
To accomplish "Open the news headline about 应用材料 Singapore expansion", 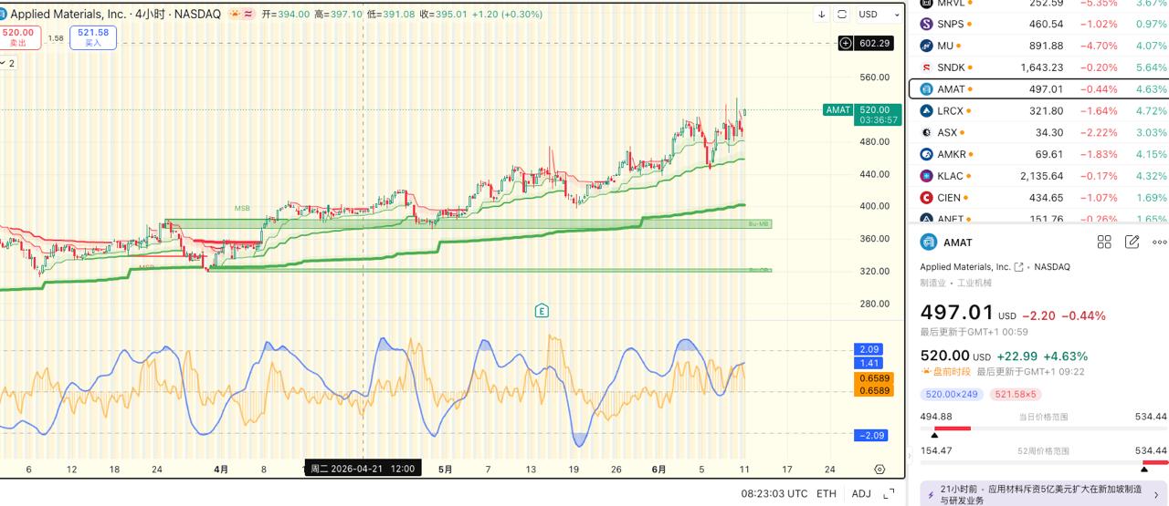I will (1041, 494).
